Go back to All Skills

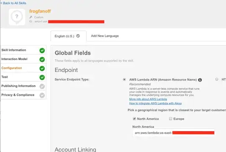coord(13,3)
